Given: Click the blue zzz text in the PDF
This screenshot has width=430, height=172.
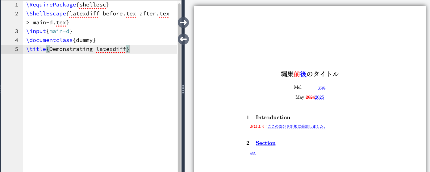Looking at the screenshot, I should tap(253, 153).
